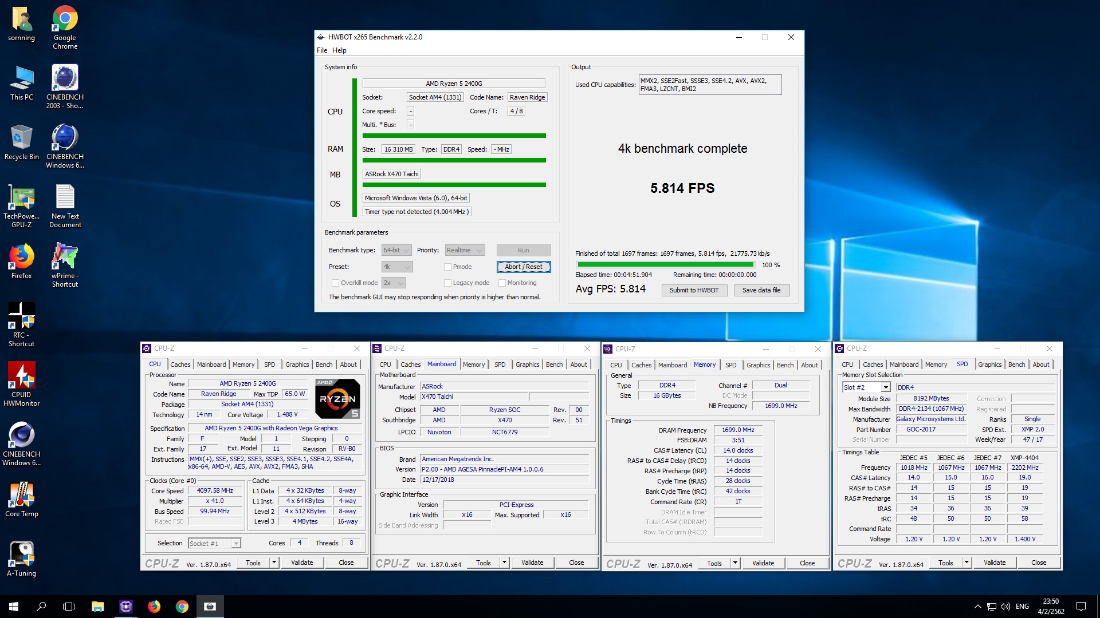Click taskbar clock showing 23:50
1100x618 pixels.
click(x=1051, y=607)
